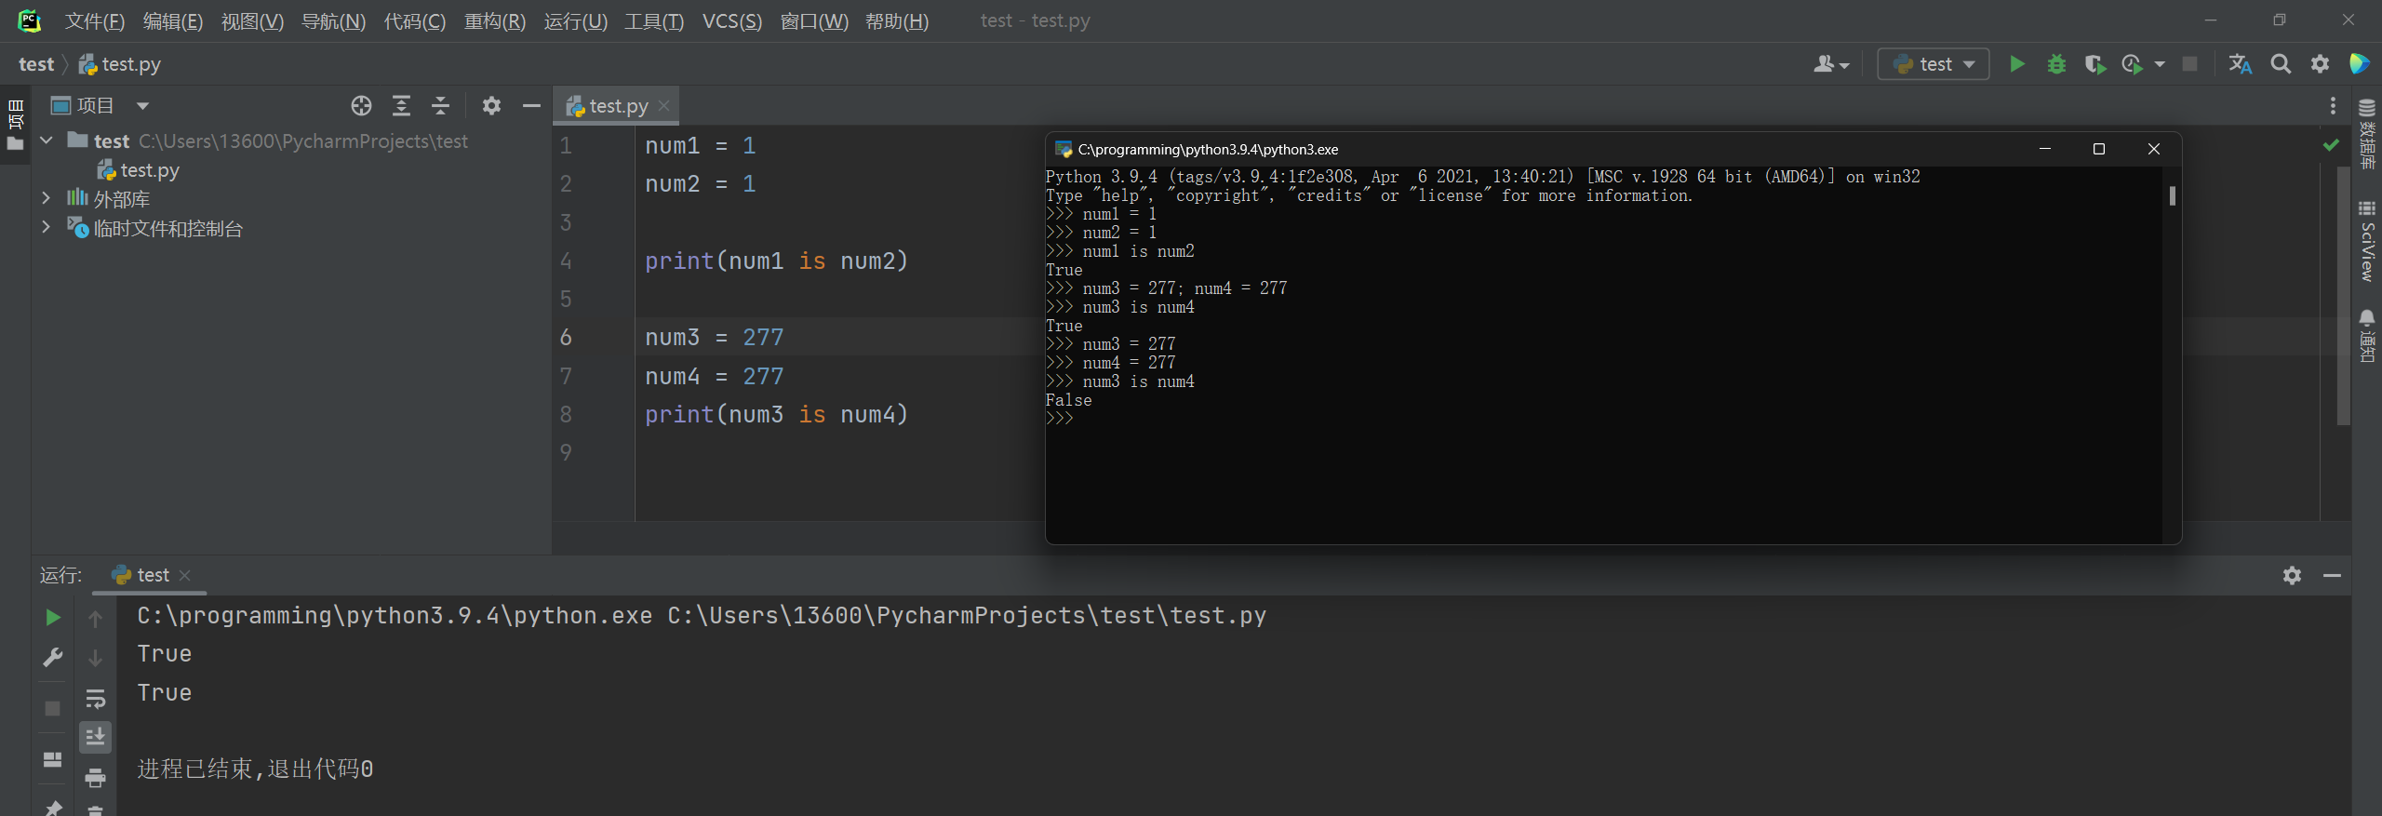The height and width of the screenshot is (816, 2382).
Task: Place cursor on line 6 num3 = 277
Action: 714,337
